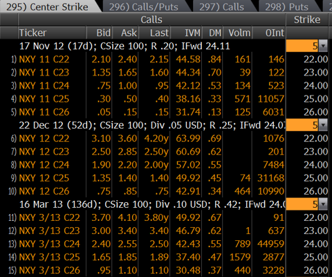Click the OInt column header
Image resolution: width=332 pixels, height=277 pixels.
269,33
